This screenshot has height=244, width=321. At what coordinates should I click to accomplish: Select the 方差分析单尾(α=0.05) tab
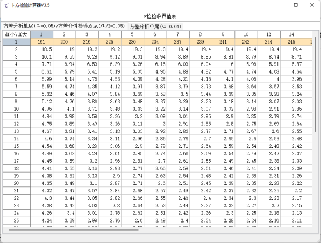(64, 26)
